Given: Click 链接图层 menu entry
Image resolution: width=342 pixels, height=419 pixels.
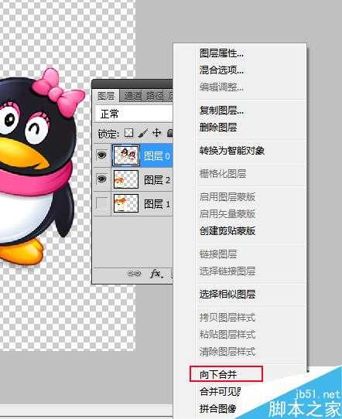Looking at the screenshot, I should [x=218, y=254].
